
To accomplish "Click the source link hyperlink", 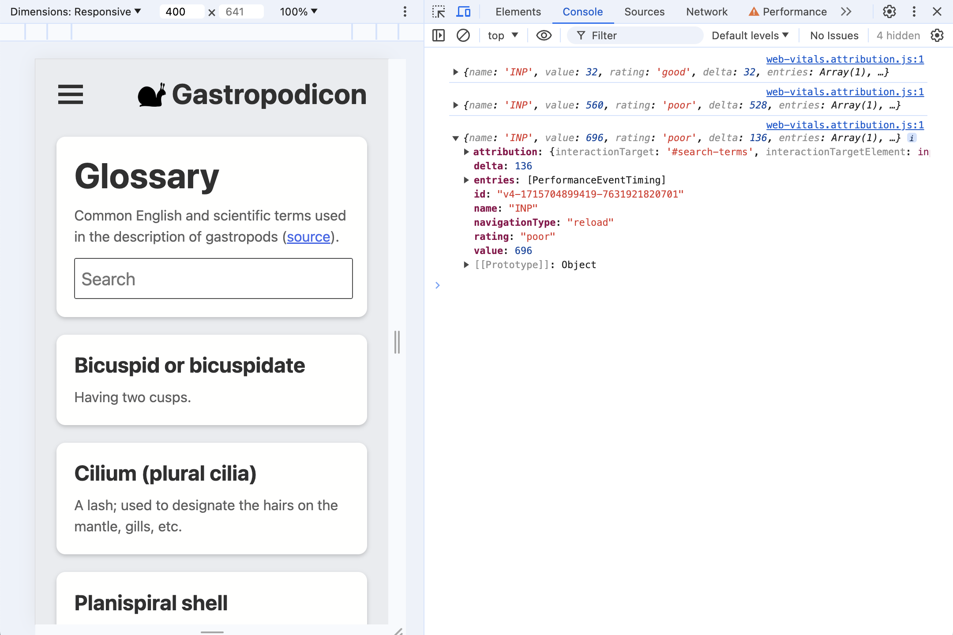I will coord(309,237).
